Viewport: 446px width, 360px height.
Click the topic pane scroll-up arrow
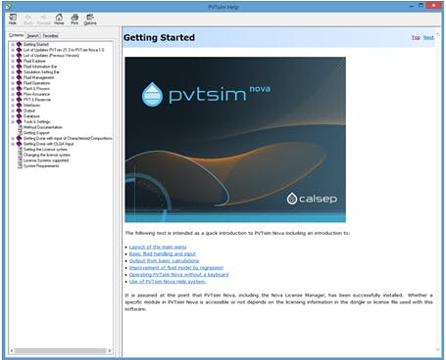tap(438, 34)
